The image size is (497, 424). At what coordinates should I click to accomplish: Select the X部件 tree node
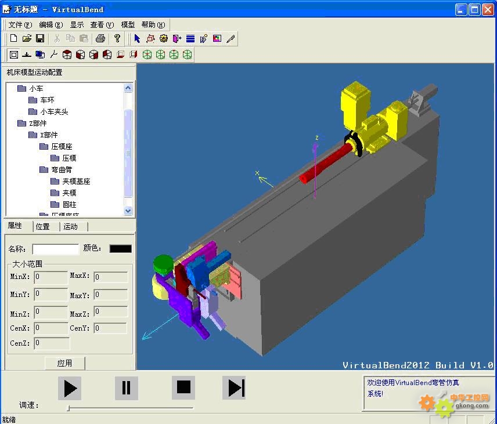pyautogui.click(x=49, y=135)
